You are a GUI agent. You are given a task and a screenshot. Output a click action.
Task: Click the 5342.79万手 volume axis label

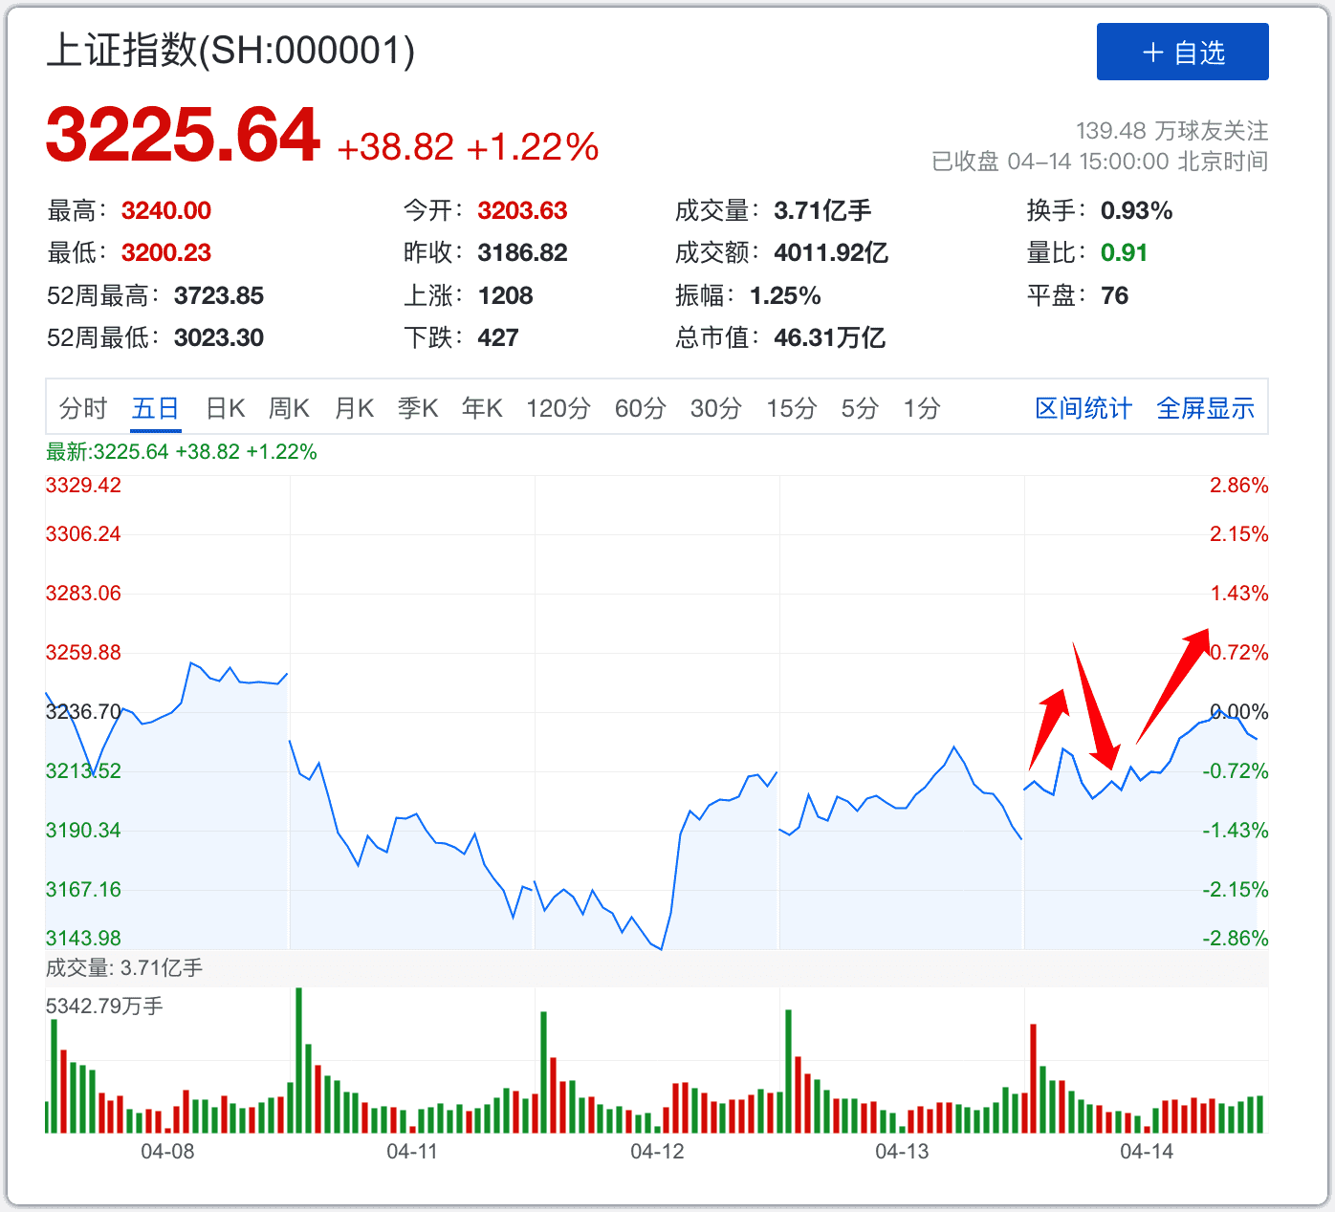tap(104, 1006)
